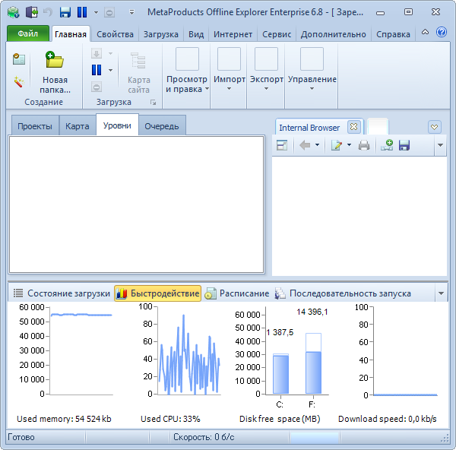This screenshot has height=450, width=456.
Task: Click the Save icon in quick access toolbar
Action: pyautogui.click(x=65, y=12)
